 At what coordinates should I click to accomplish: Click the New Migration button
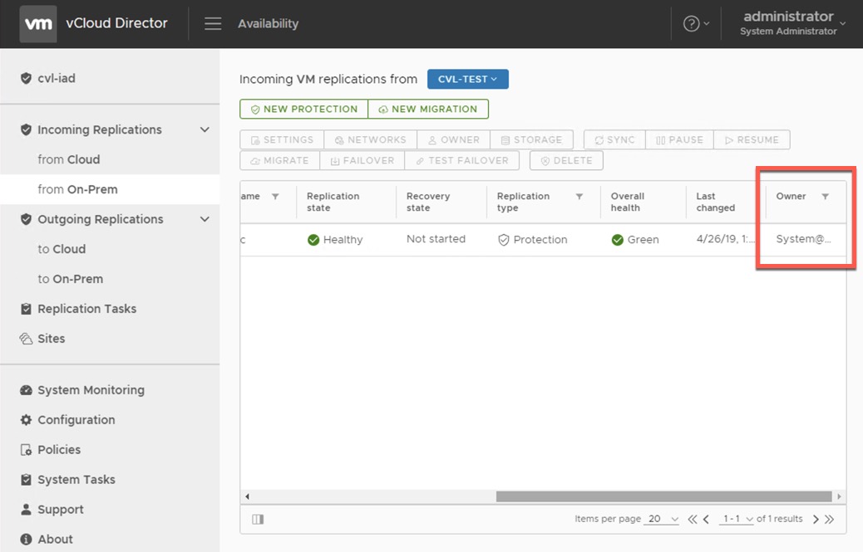(x=428, y=109)
